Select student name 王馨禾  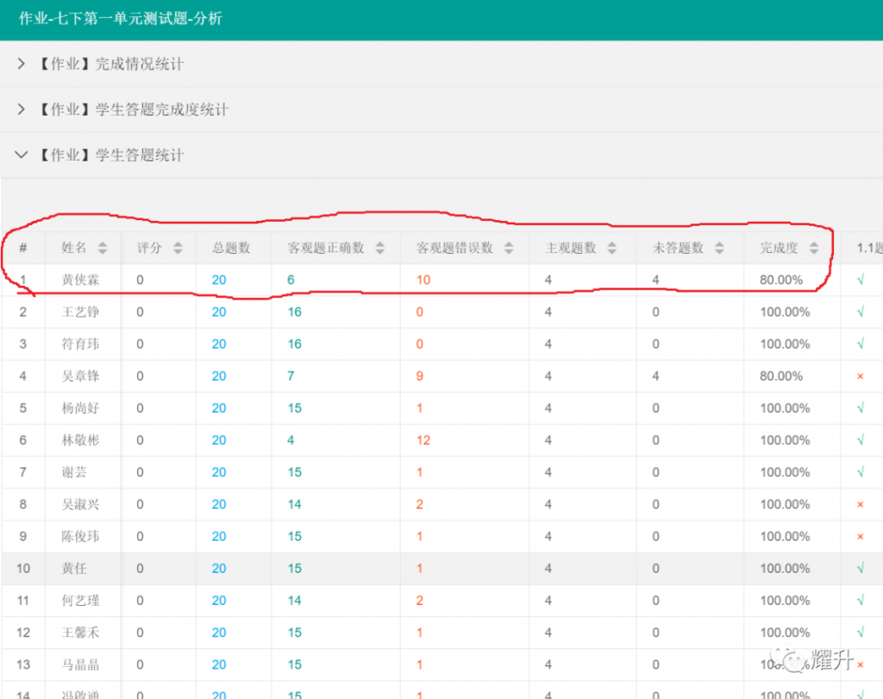pyautogui.click(x=80, y=633)
